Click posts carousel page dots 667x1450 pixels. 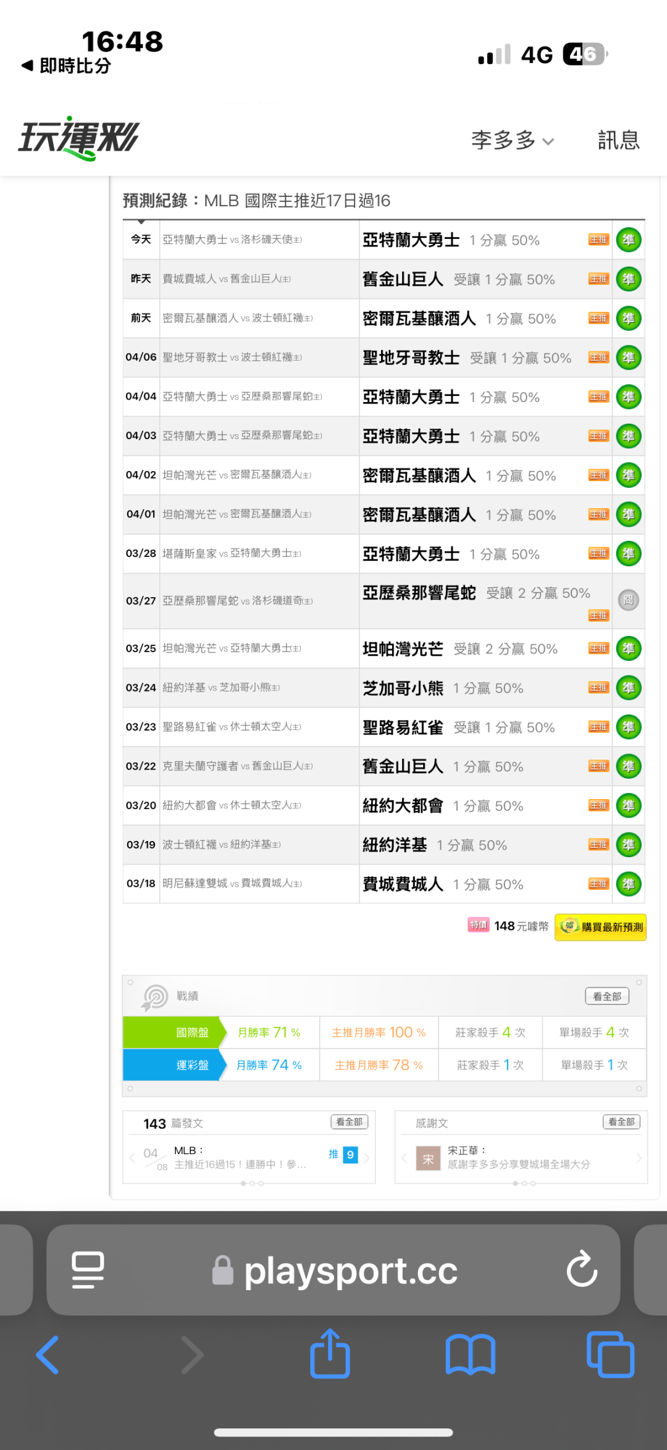click(x=252, y=1183)
